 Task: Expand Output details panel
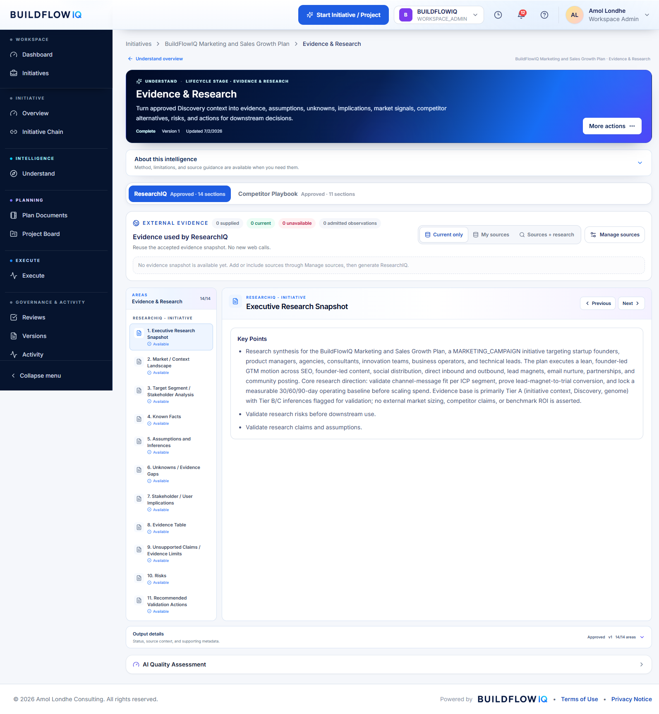coord(389,637)
